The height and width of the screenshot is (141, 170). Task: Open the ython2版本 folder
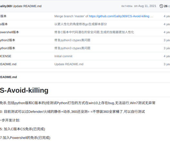click(7, 40)
